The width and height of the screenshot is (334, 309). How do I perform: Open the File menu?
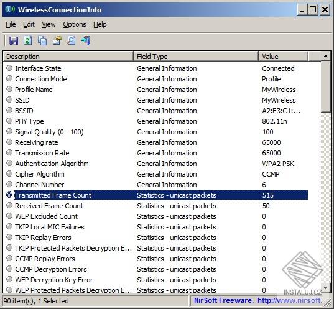point(11,24)
